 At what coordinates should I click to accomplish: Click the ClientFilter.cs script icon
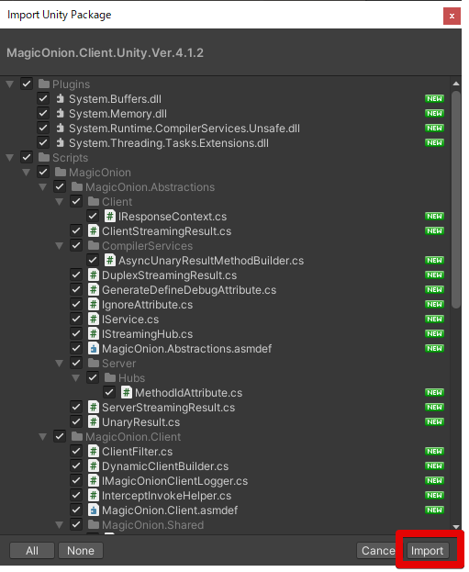94,452
